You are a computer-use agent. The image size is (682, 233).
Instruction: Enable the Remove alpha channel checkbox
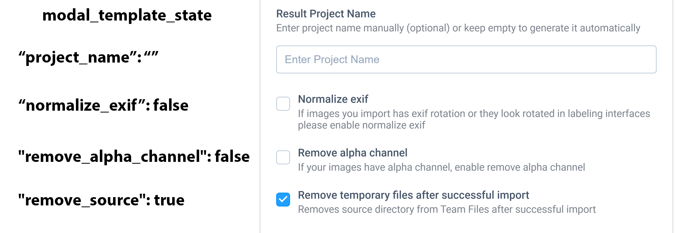(x=283, y=157)
